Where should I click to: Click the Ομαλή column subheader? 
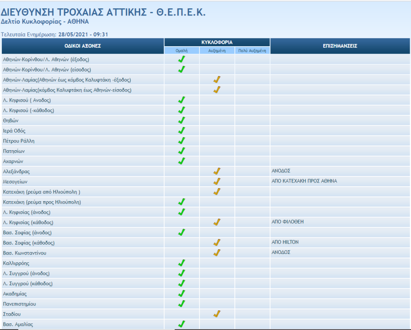click(x=182, y=50)
